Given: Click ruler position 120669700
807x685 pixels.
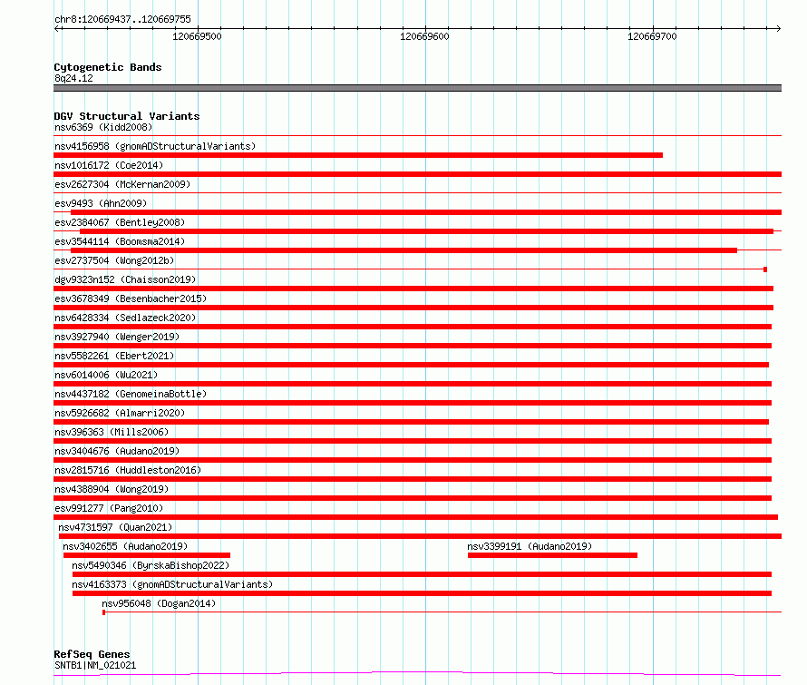Looking at the screenshot, I should click(x=652, y=36).
